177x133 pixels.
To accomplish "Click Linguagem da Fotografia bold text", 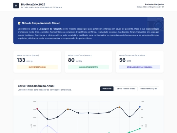I will coord(50,29).
